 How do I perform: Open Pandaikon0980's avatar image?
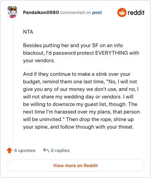point(12,12)
